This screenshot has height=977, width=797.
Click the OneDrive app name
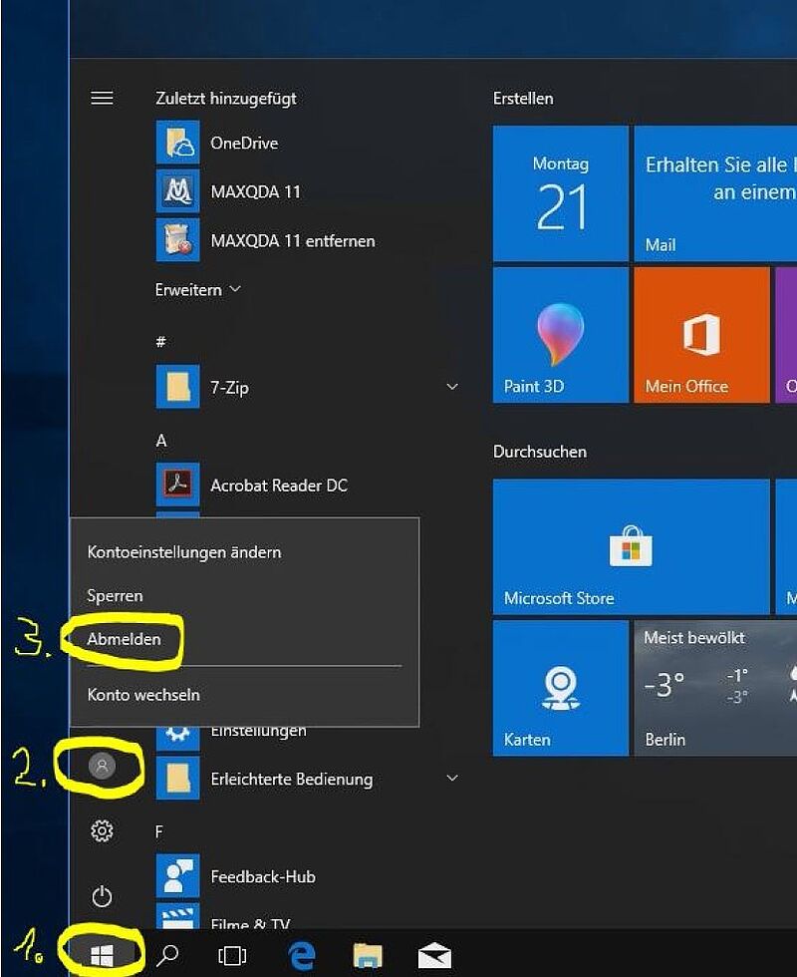244,144
